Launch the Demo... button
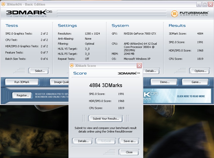 (164, 82)
